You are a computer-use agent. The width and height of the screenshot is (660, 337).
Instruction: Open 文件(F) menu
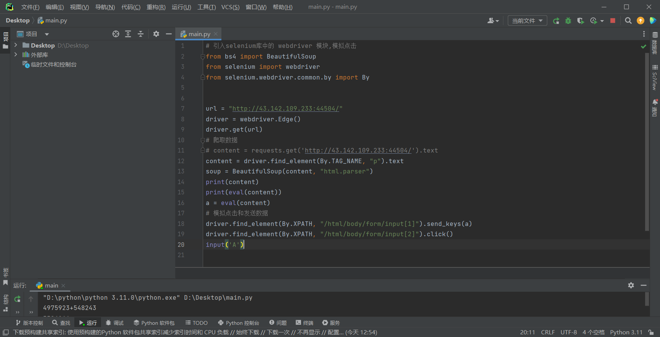(30, 7)
